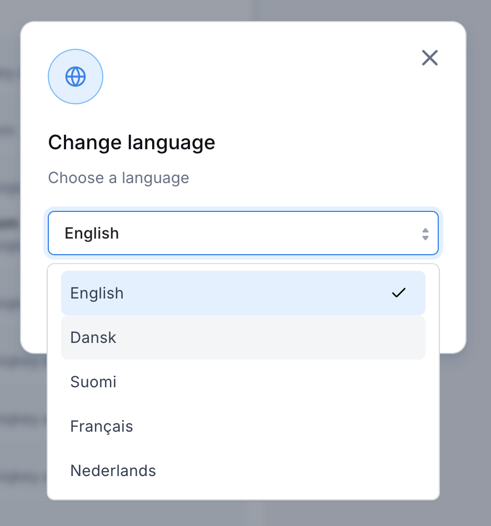Close the Change language dialog
491x526 pixels.
click(429, 58)
